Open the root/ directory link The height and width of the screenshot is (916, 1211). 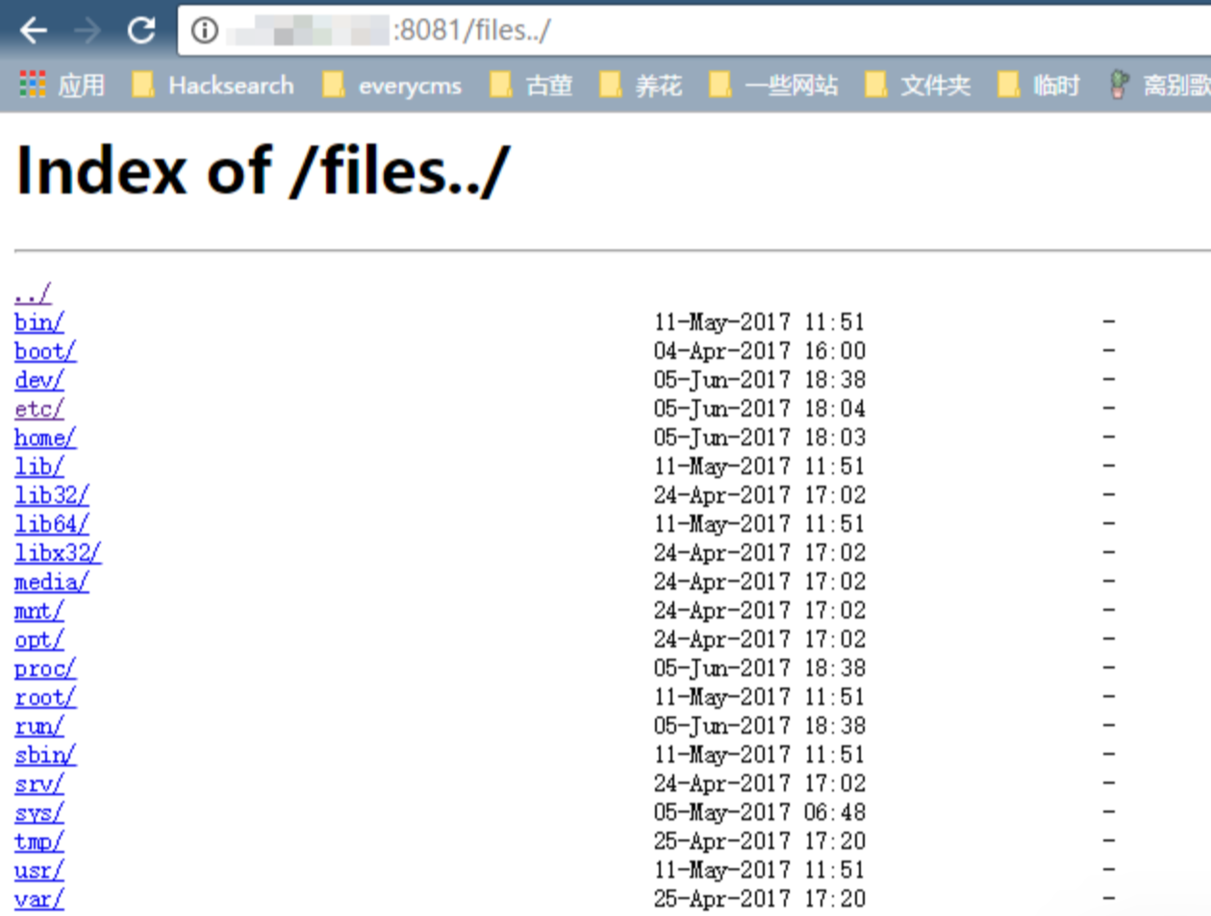pos(45,697)
